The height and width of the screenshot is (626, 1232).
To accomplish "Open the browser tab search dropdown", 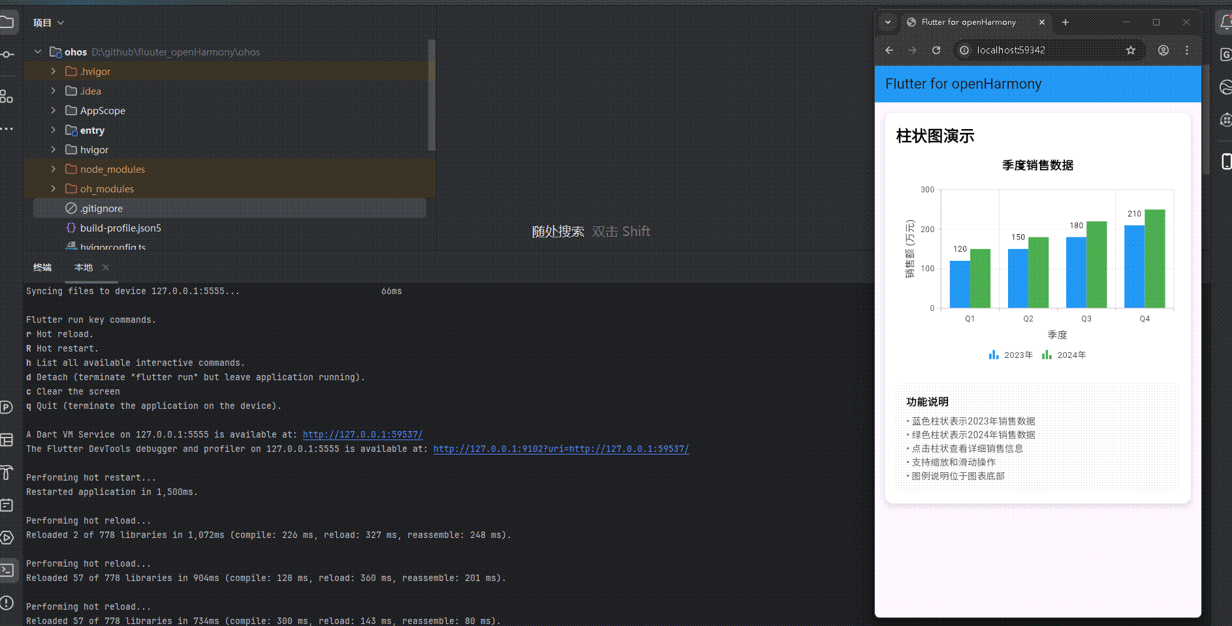I will click(x=888, y=22).
